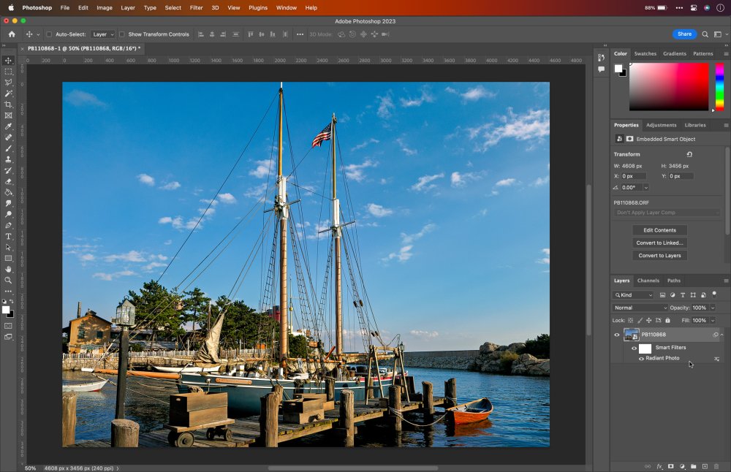731x472 pixels.
Task: Select the Eyedropper tool
Action: (9, 126)
